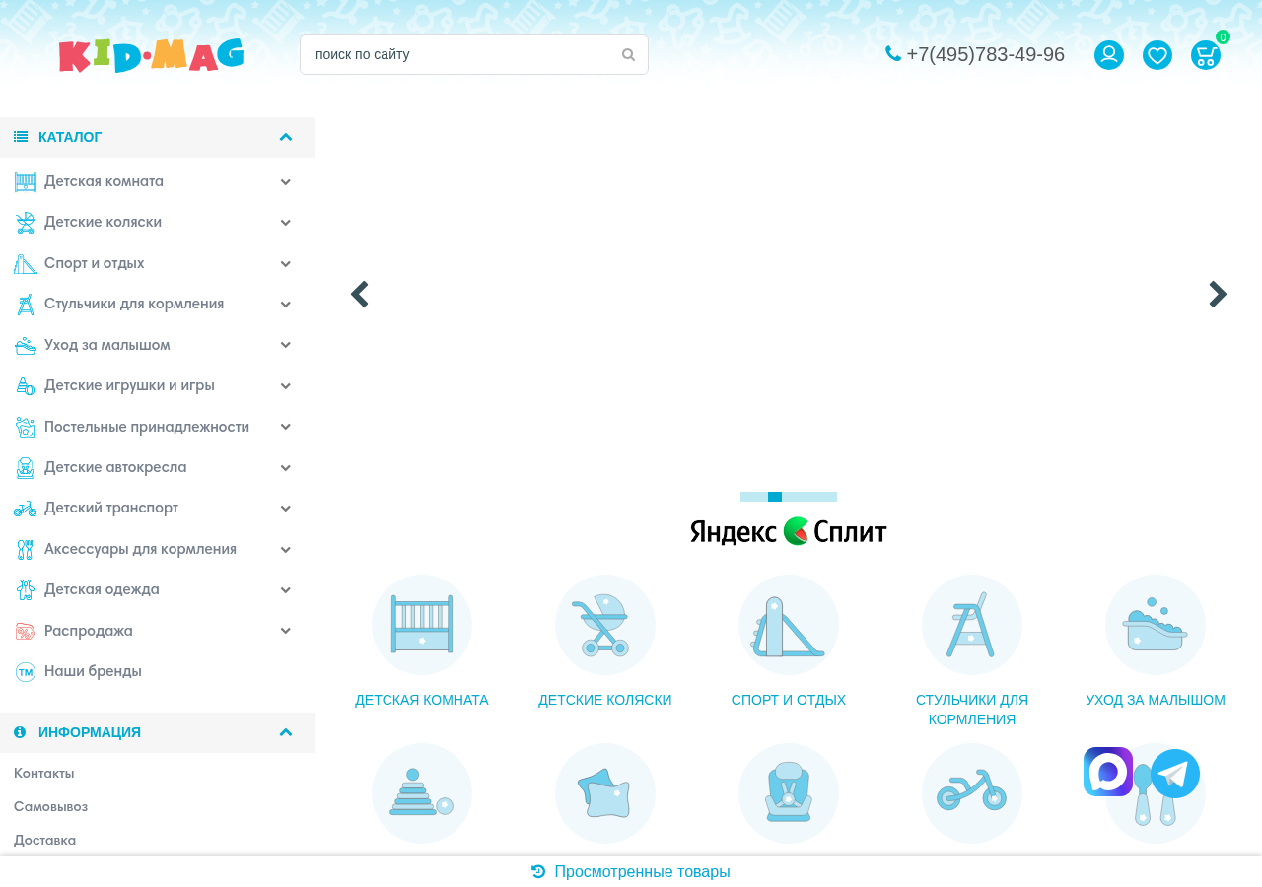Select the Уход за малышом bathtub icon
The width and height of the screenshot is (1262, 887).
[1156, 625]
